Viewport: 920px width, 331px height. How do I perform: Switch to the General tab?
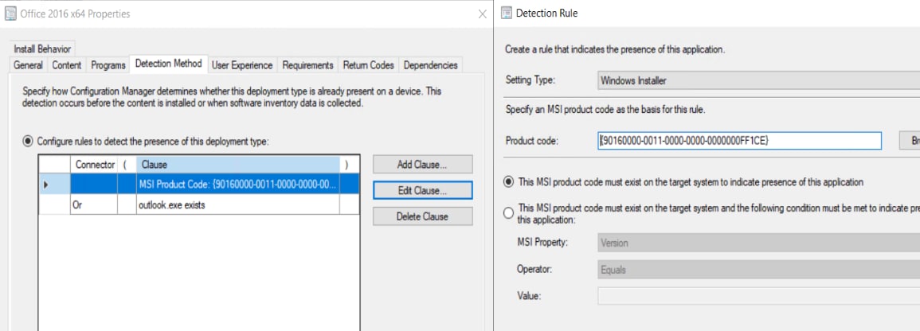[28, 65]
